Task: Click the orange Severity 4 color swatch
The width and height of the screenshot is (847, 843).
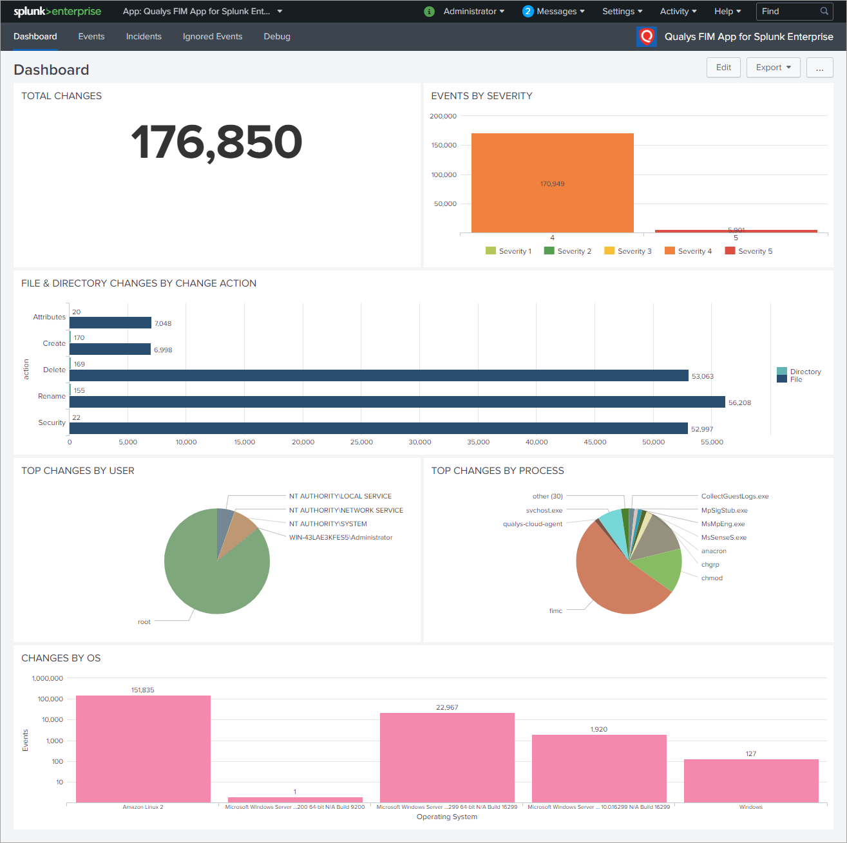Action: pos(669,251)
